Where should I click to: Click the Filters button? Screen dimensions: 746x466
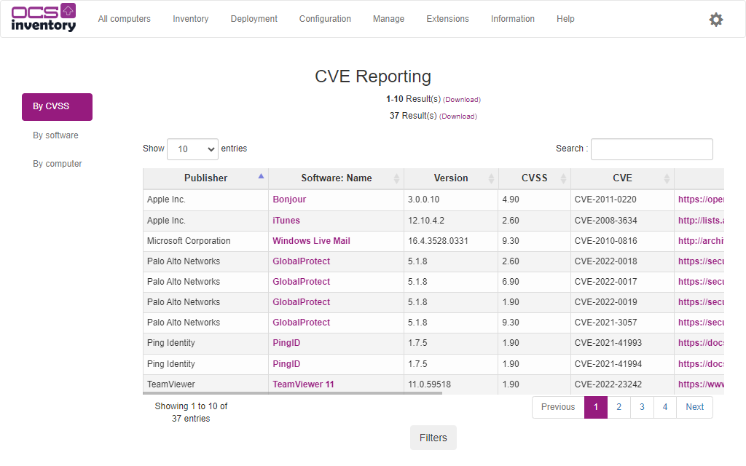pyautogui.click(x=433, y=438)
